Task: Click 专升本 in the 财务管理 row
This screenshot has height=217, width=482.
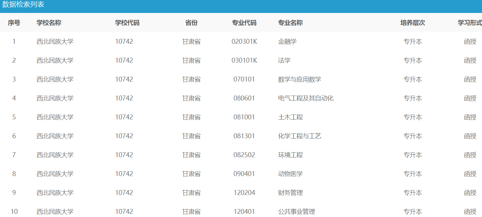Action: (413, 193)
